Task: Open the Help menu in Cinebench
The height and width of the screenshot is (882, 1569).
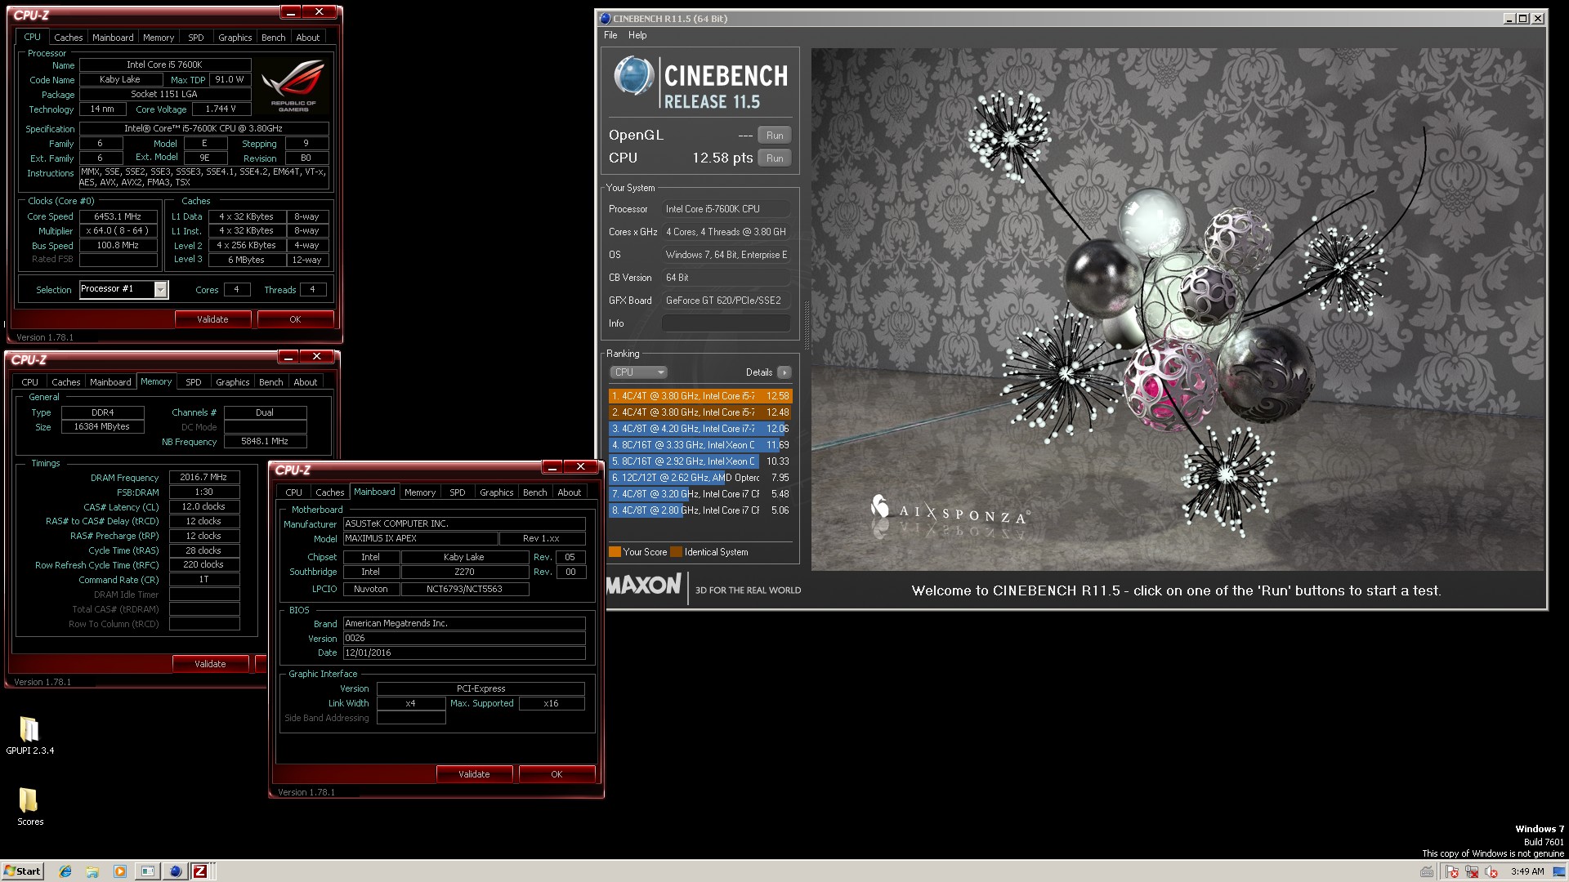Action: click(x=637, y=35)
